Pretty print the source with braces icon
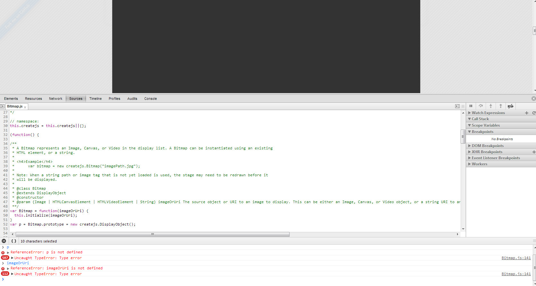 click(14, 241)
